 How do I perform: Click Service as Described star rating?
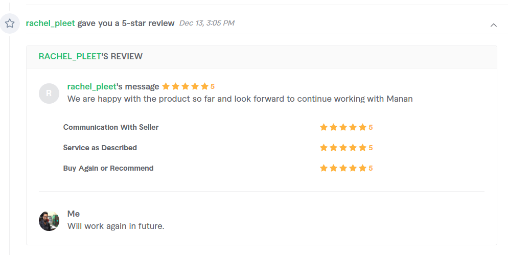346,148
